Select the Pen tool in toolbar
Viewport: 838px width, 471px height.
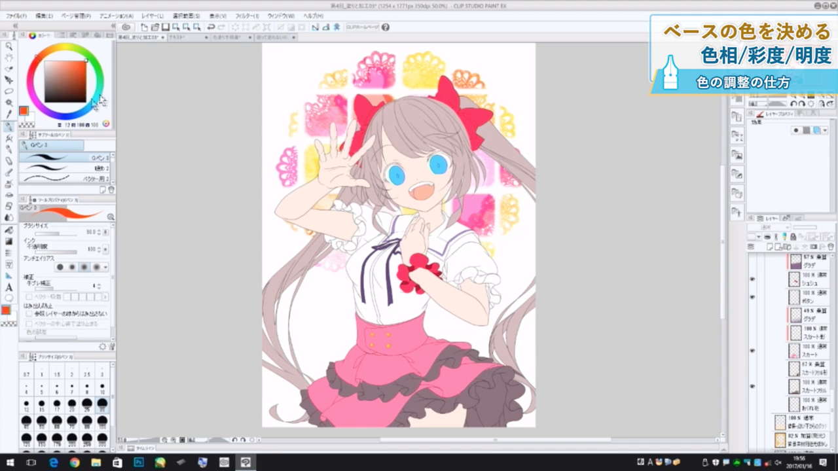(x=9, y=126)
